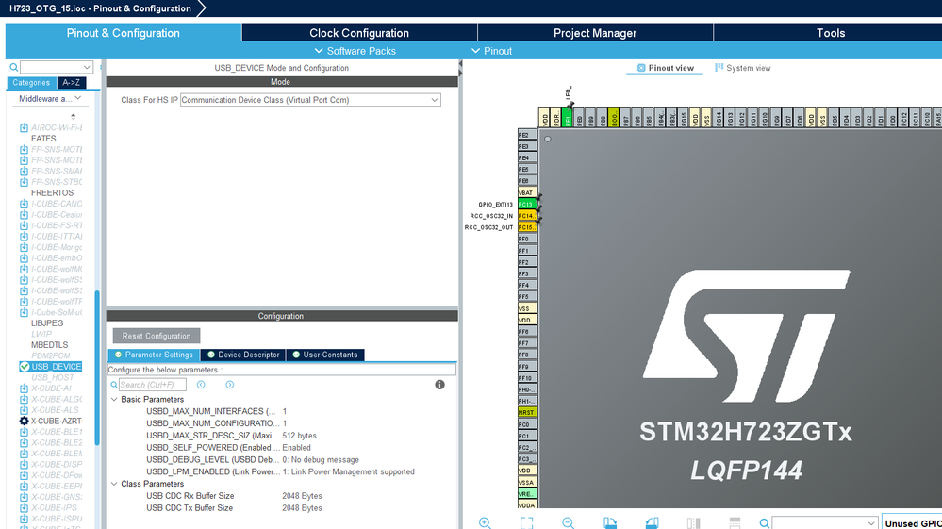Click download icon next to I-CUBE-CANO

coord(24,204)
